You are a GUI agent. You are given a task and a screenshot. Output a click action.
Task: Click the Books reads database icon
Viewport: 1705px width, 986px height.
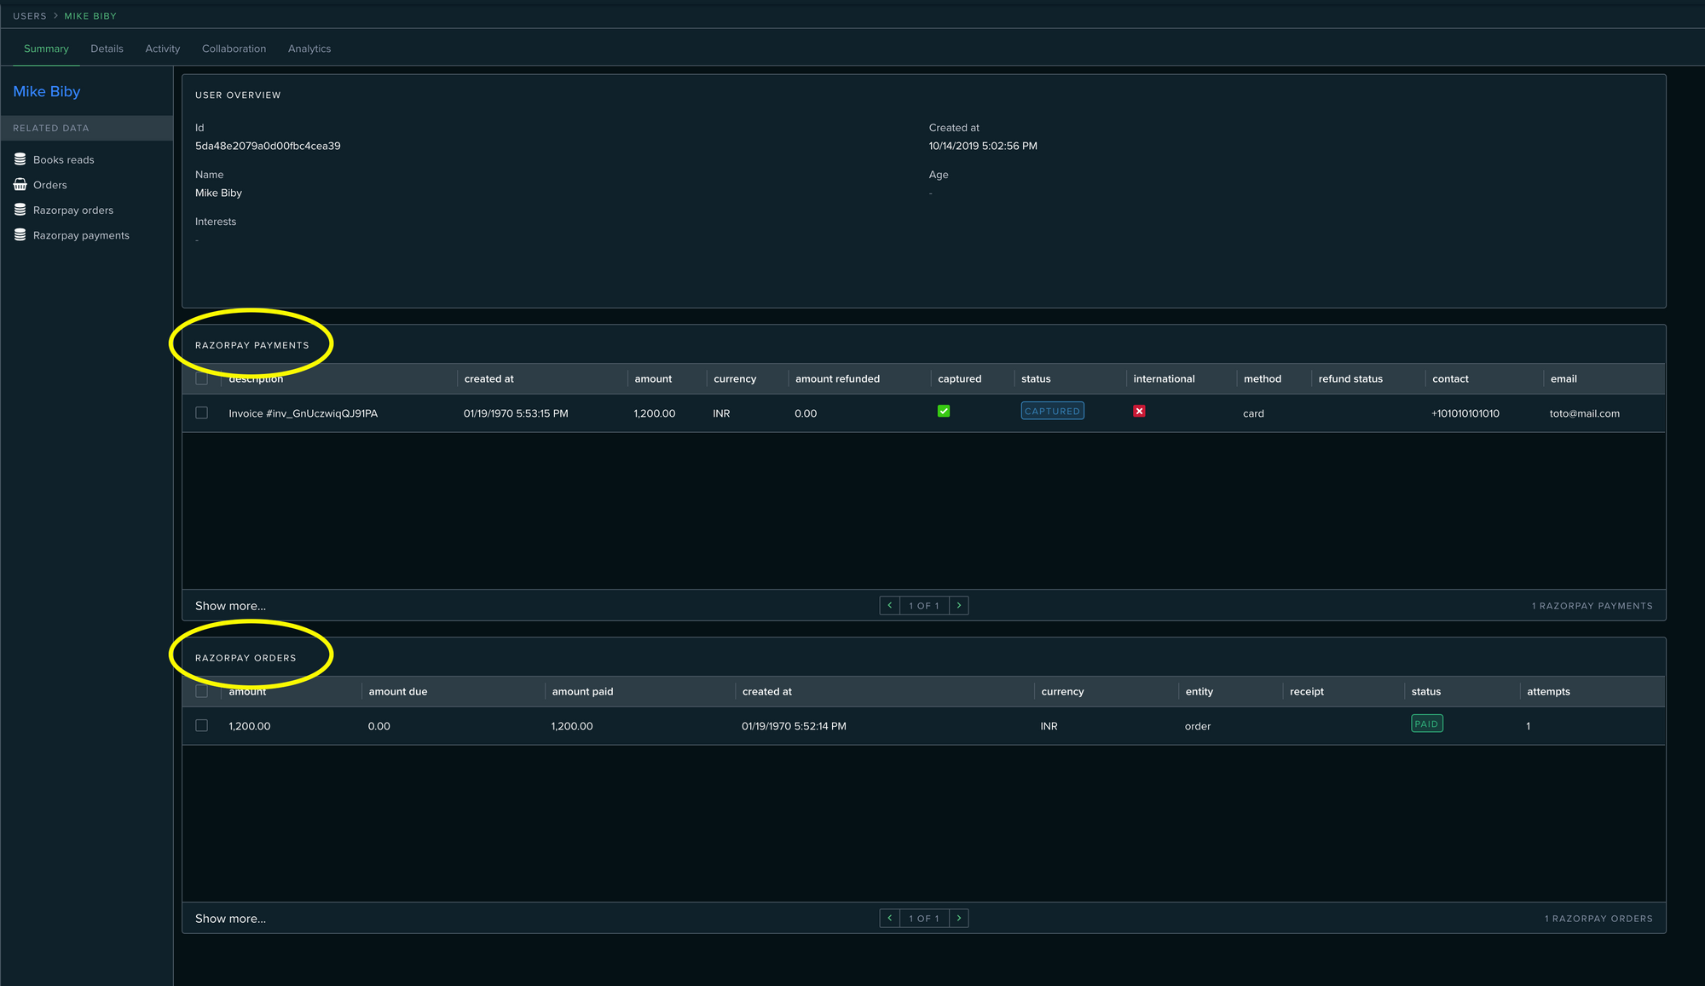(x=20, y=159)
